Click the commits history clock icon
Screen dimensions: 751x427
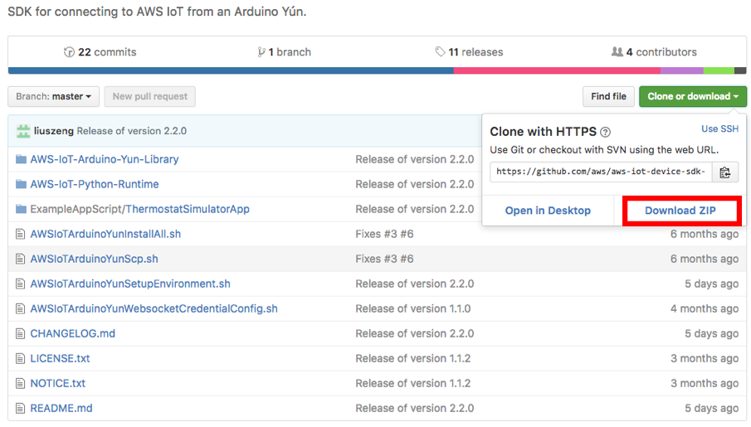pos(69,51)
